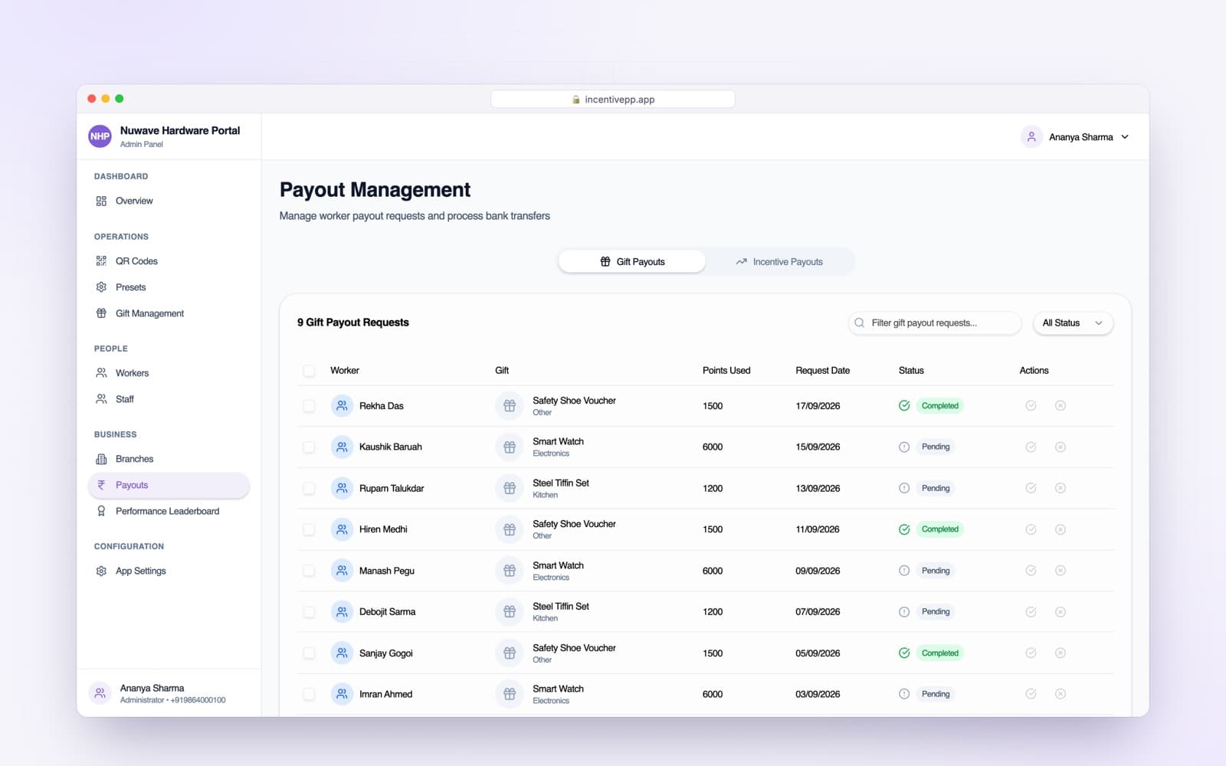Viewport: 1226px width, 766px height.
Task: Click the user avatar beside Ananya Sharma top right
Action: pos(1031,137)
